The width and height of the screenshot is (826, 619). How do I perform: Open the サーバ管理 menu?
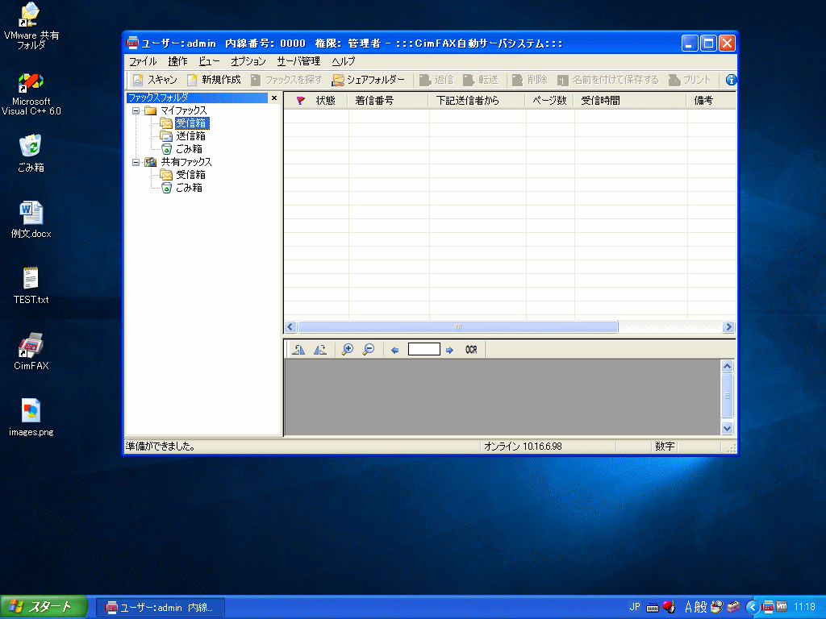(298, 61)
